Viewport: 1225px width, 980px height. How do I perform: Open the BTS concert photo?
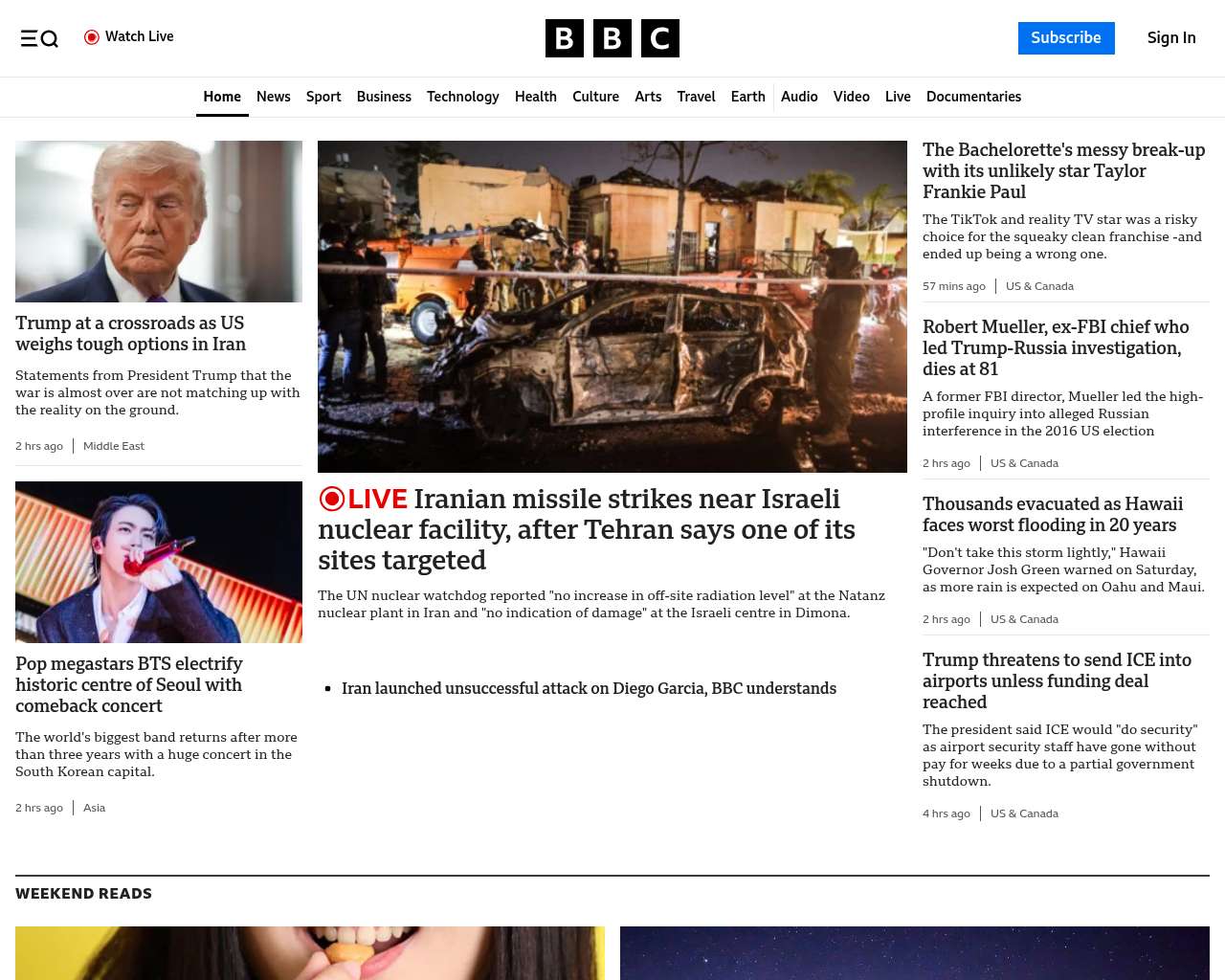(159, 562)
